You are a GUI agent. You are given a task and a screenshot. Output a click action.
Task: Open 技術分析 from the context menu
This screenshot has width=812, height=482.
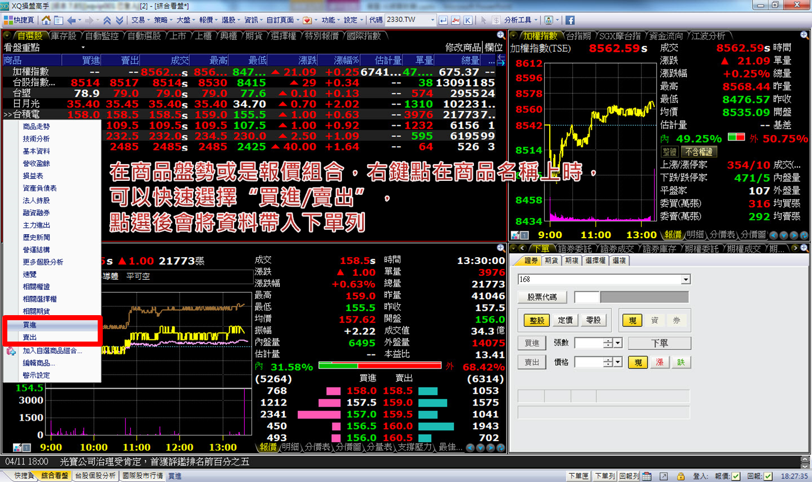pos(36,139)
